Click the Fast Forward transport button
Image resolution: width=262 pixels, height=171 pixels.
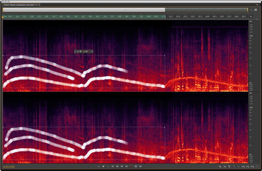(122, 166)
